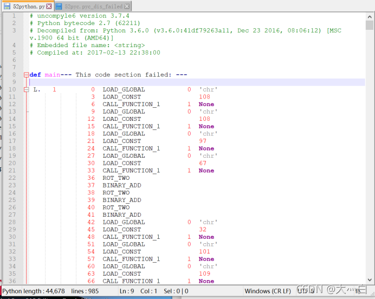
Task: Click constant 97 on line 17
Action: (x=203, y=141)
